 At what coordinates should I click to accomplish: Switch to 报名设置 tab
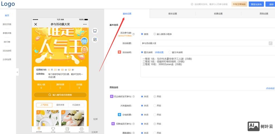pos(172,13)
